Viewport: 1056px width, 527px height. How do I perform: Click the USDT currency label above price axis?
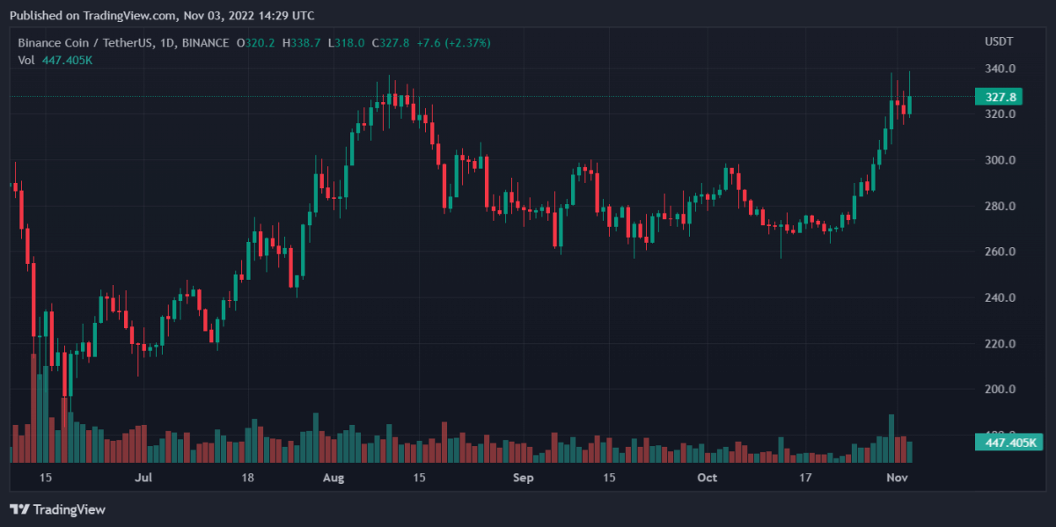pyautogui.click(x=998, y=42)
